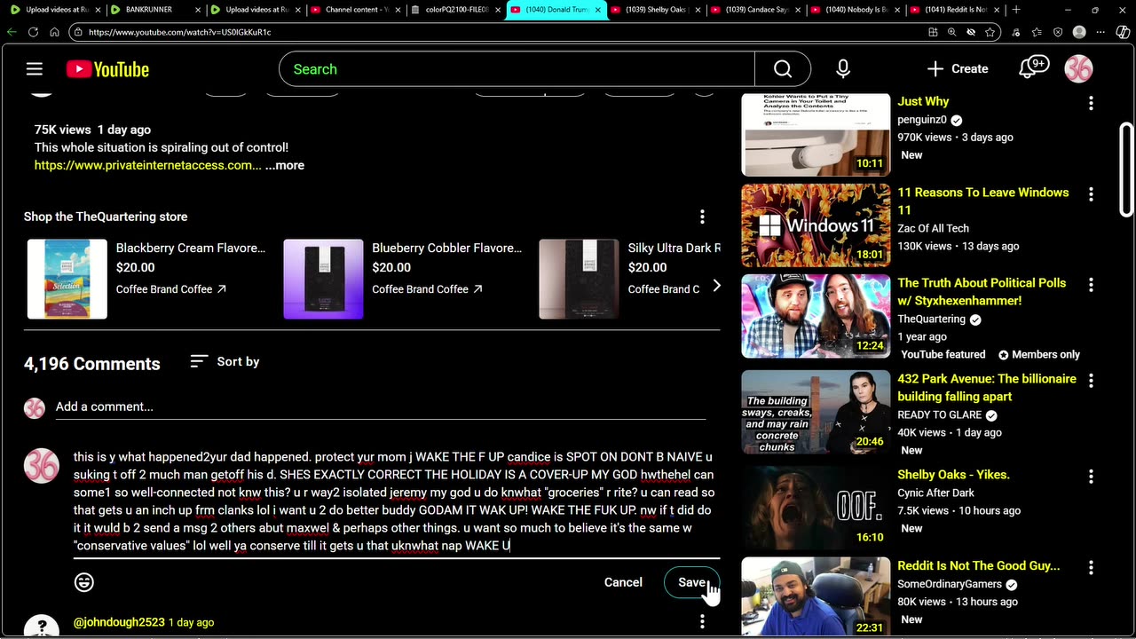Open options for 'Reddit Is Not The Good Guy' video
Screen dimensions: 1136x639
click(x=1091, y=567)
